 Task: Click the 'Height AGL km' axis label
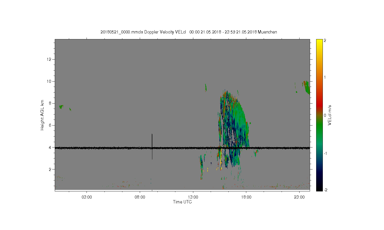[x=42, y=115]
